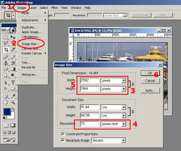The height and width of the screenshot is (151, 181).
Task: Open the View menu
Action: pyautogui.click(x=64, y=8)
